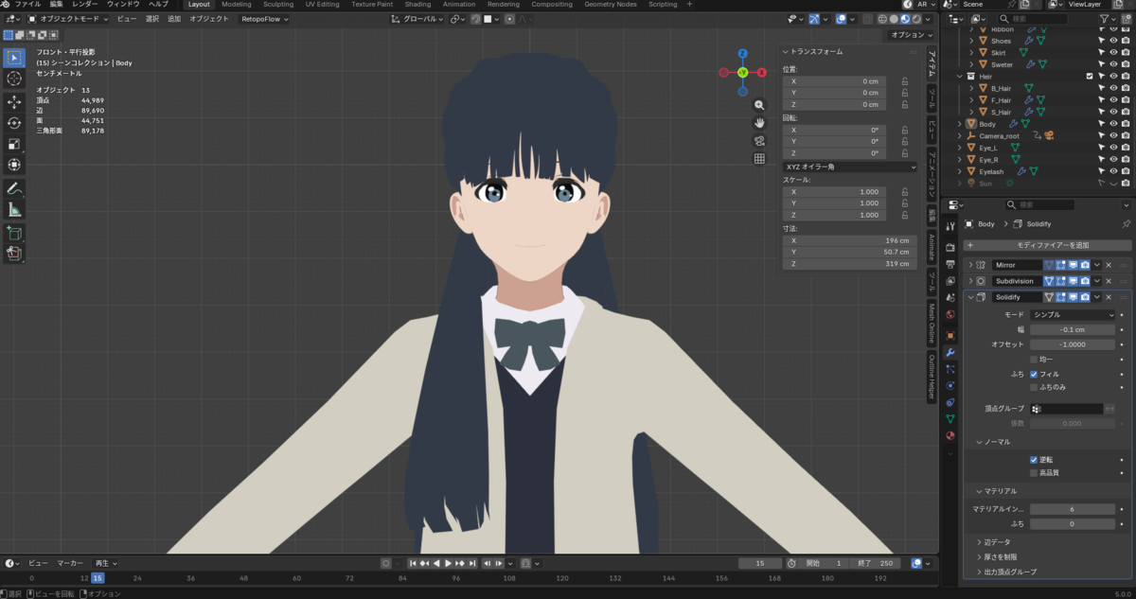Image resolution: width=1136 pixels, height=599 pixels.
Task: Collapse the Solidify modifier panel
Action: coord(970,297)
